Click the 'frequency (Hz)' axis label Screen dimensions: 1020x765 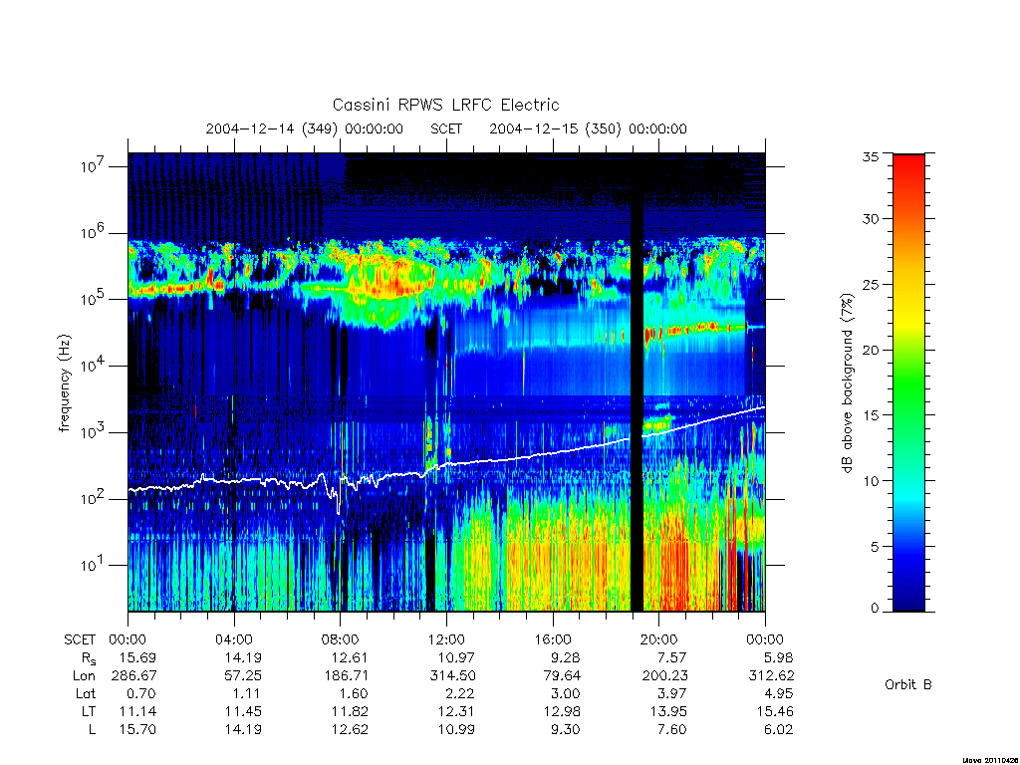(64, 383)
